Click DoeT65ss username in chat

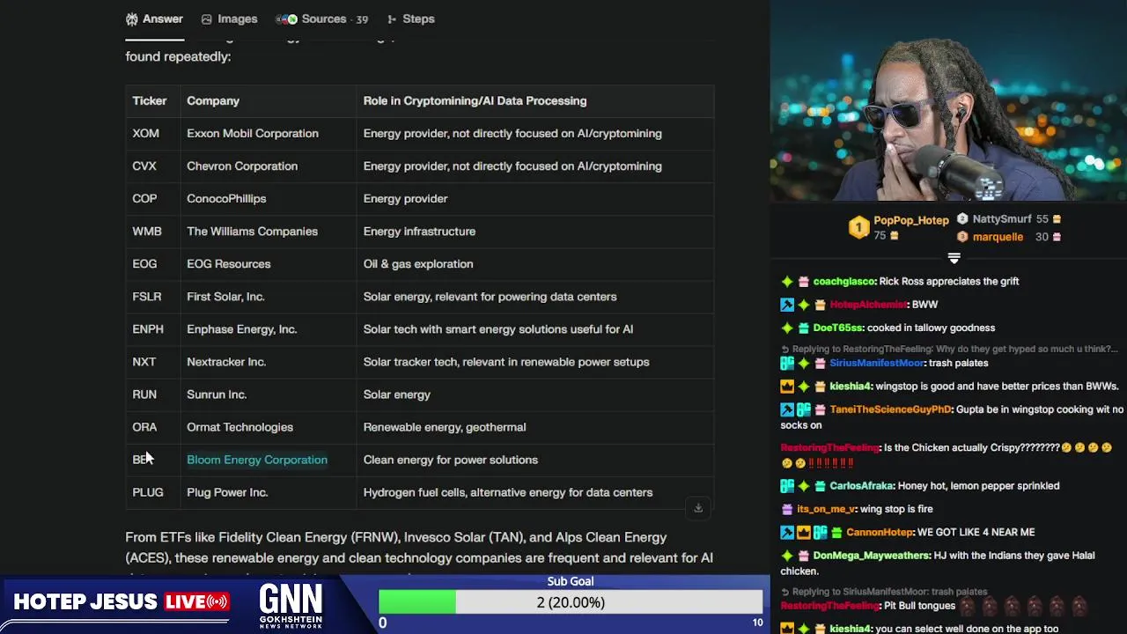click(839, 328)
